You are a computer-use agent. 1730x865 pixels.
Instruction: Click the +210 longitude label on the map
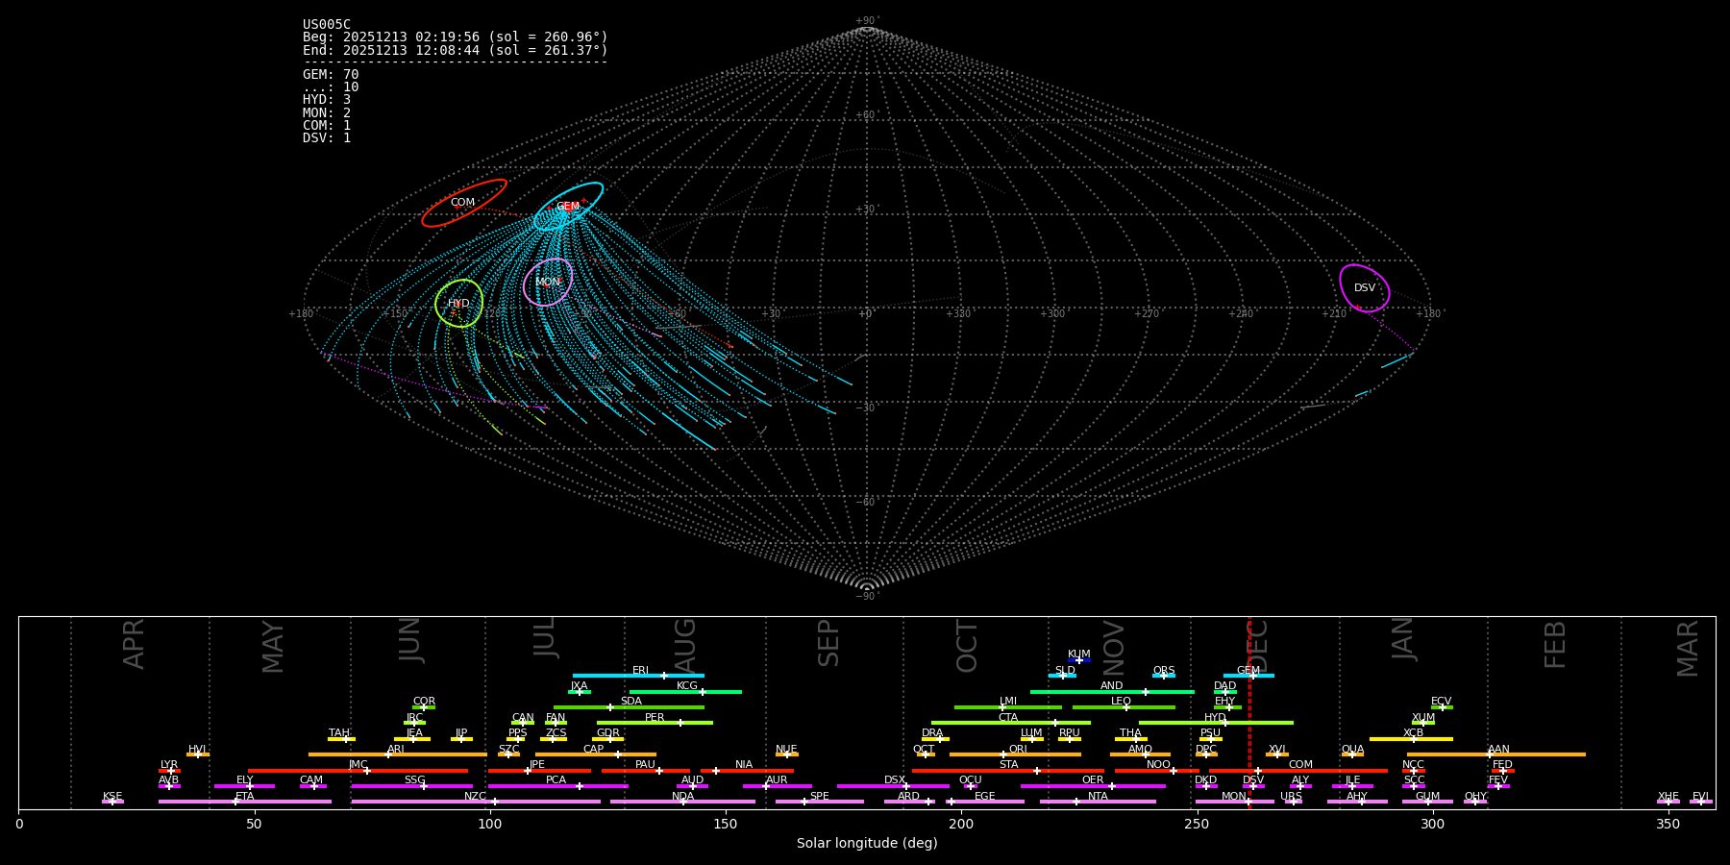pos(1334,313)
